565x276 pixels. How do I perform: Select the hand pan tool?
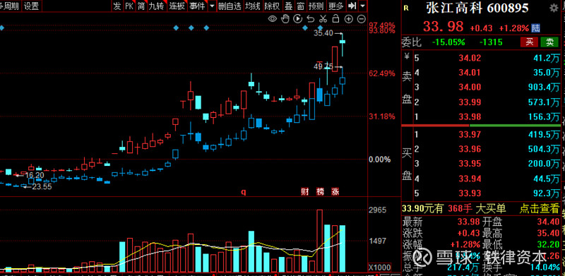coord(285,19)
